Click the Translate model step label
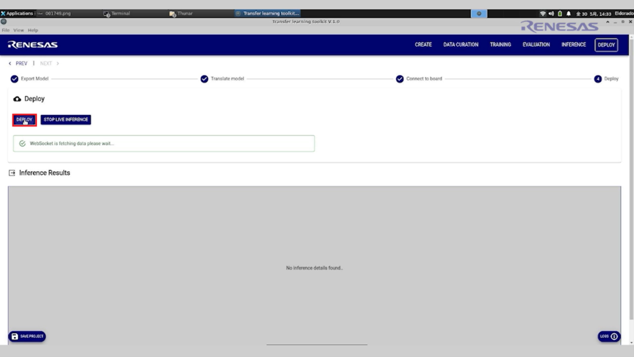The image size is (634, 357). point(227,79)
